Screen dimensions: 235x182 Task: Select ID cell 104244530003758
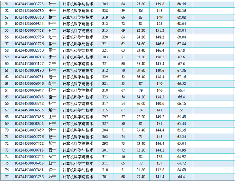(29, 177)
